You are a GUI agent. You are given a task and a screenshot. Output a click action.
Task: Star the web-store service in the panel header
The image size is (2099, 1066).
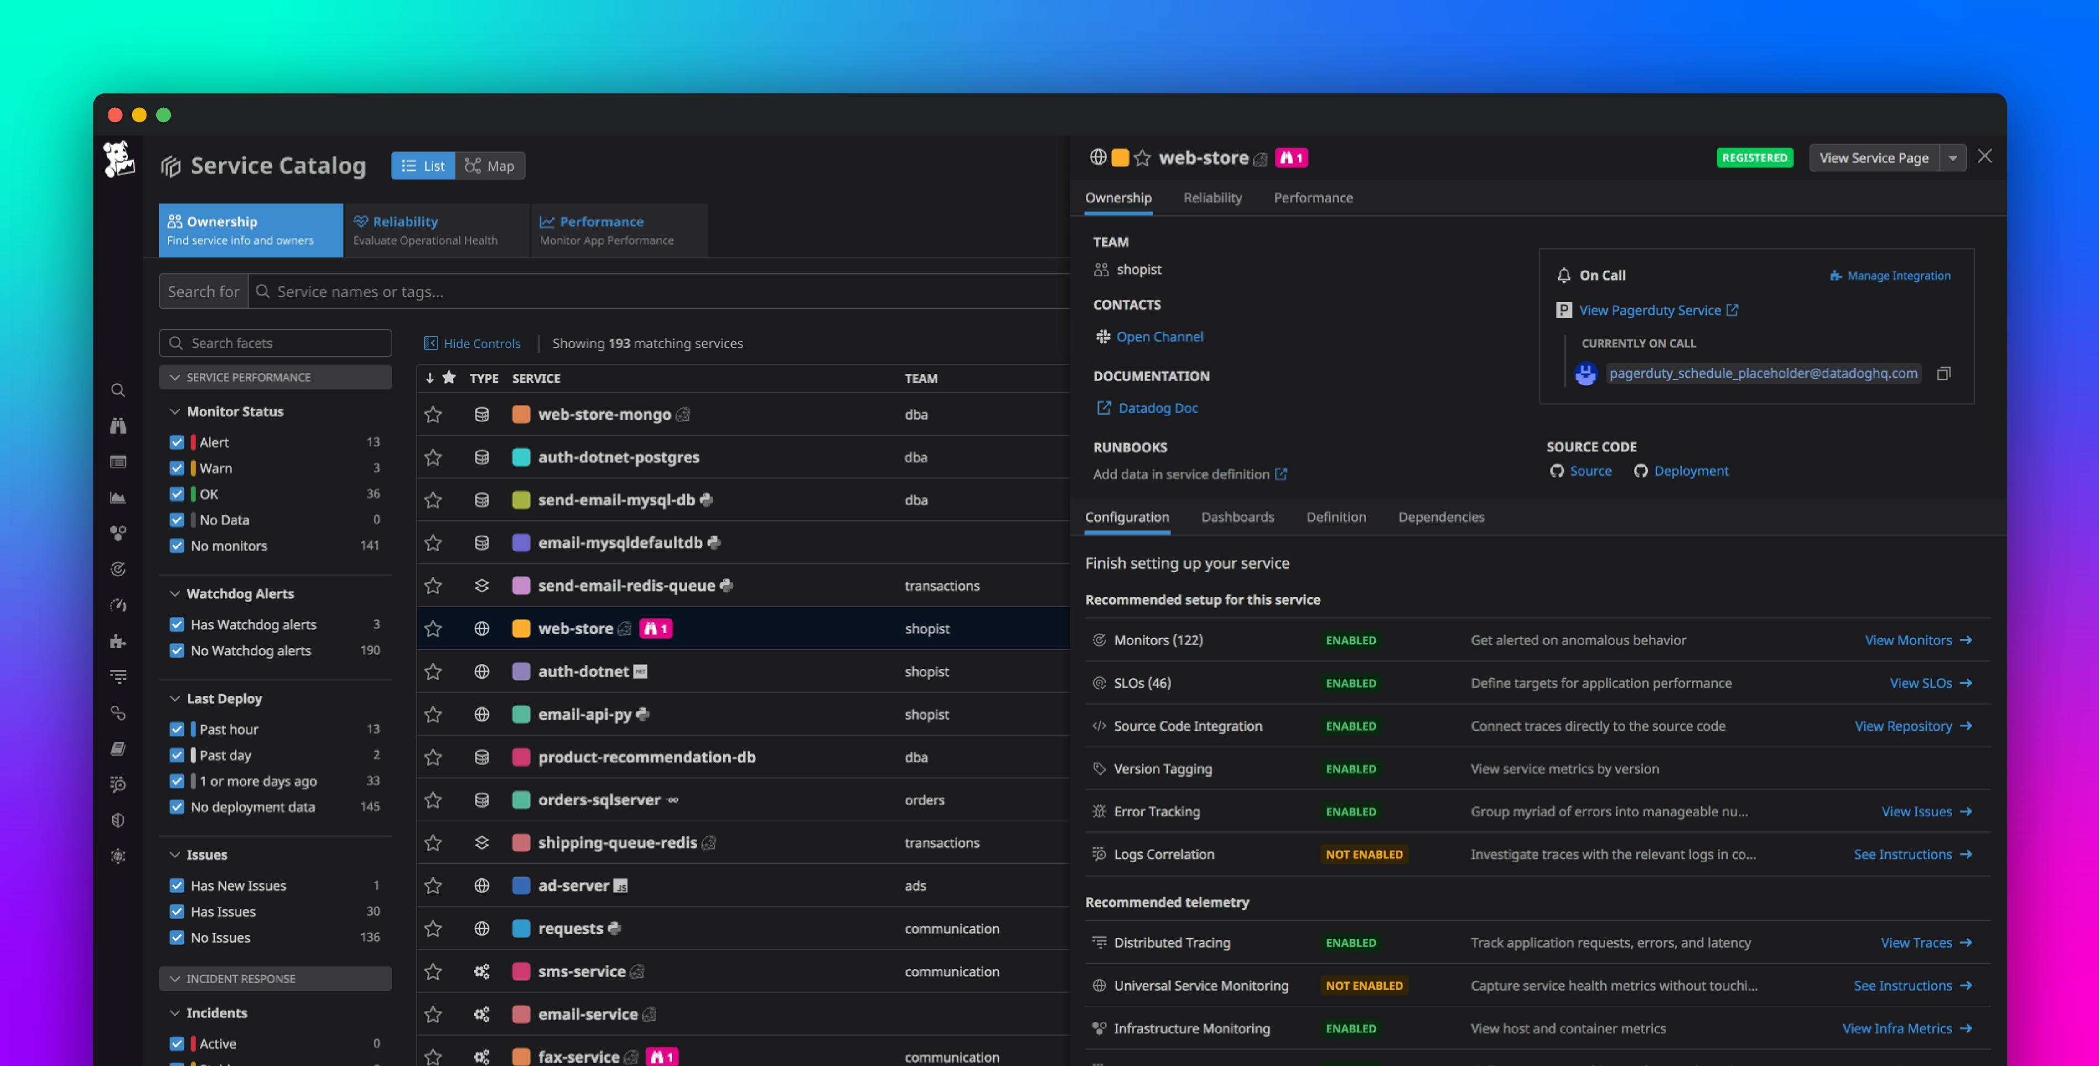pos(1143,157)
